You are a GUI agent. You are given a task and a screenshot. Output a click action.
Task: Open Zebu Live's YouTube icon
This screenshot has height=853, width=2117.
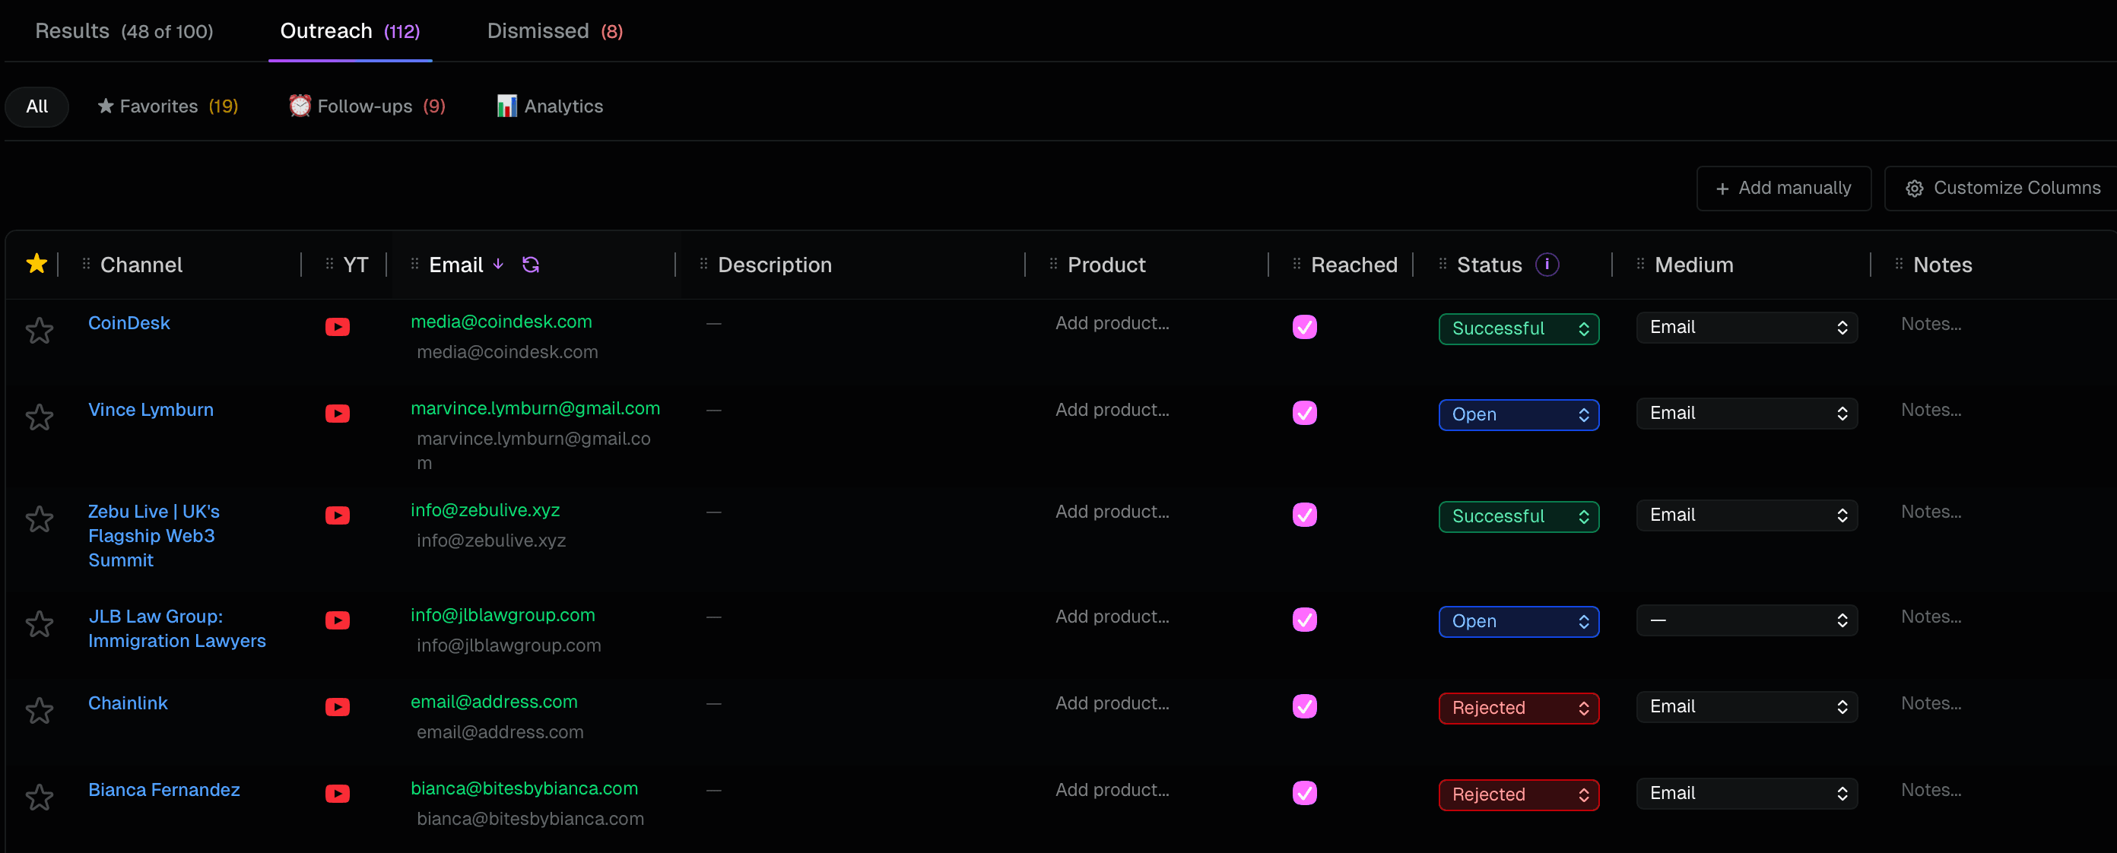[337, 515]
